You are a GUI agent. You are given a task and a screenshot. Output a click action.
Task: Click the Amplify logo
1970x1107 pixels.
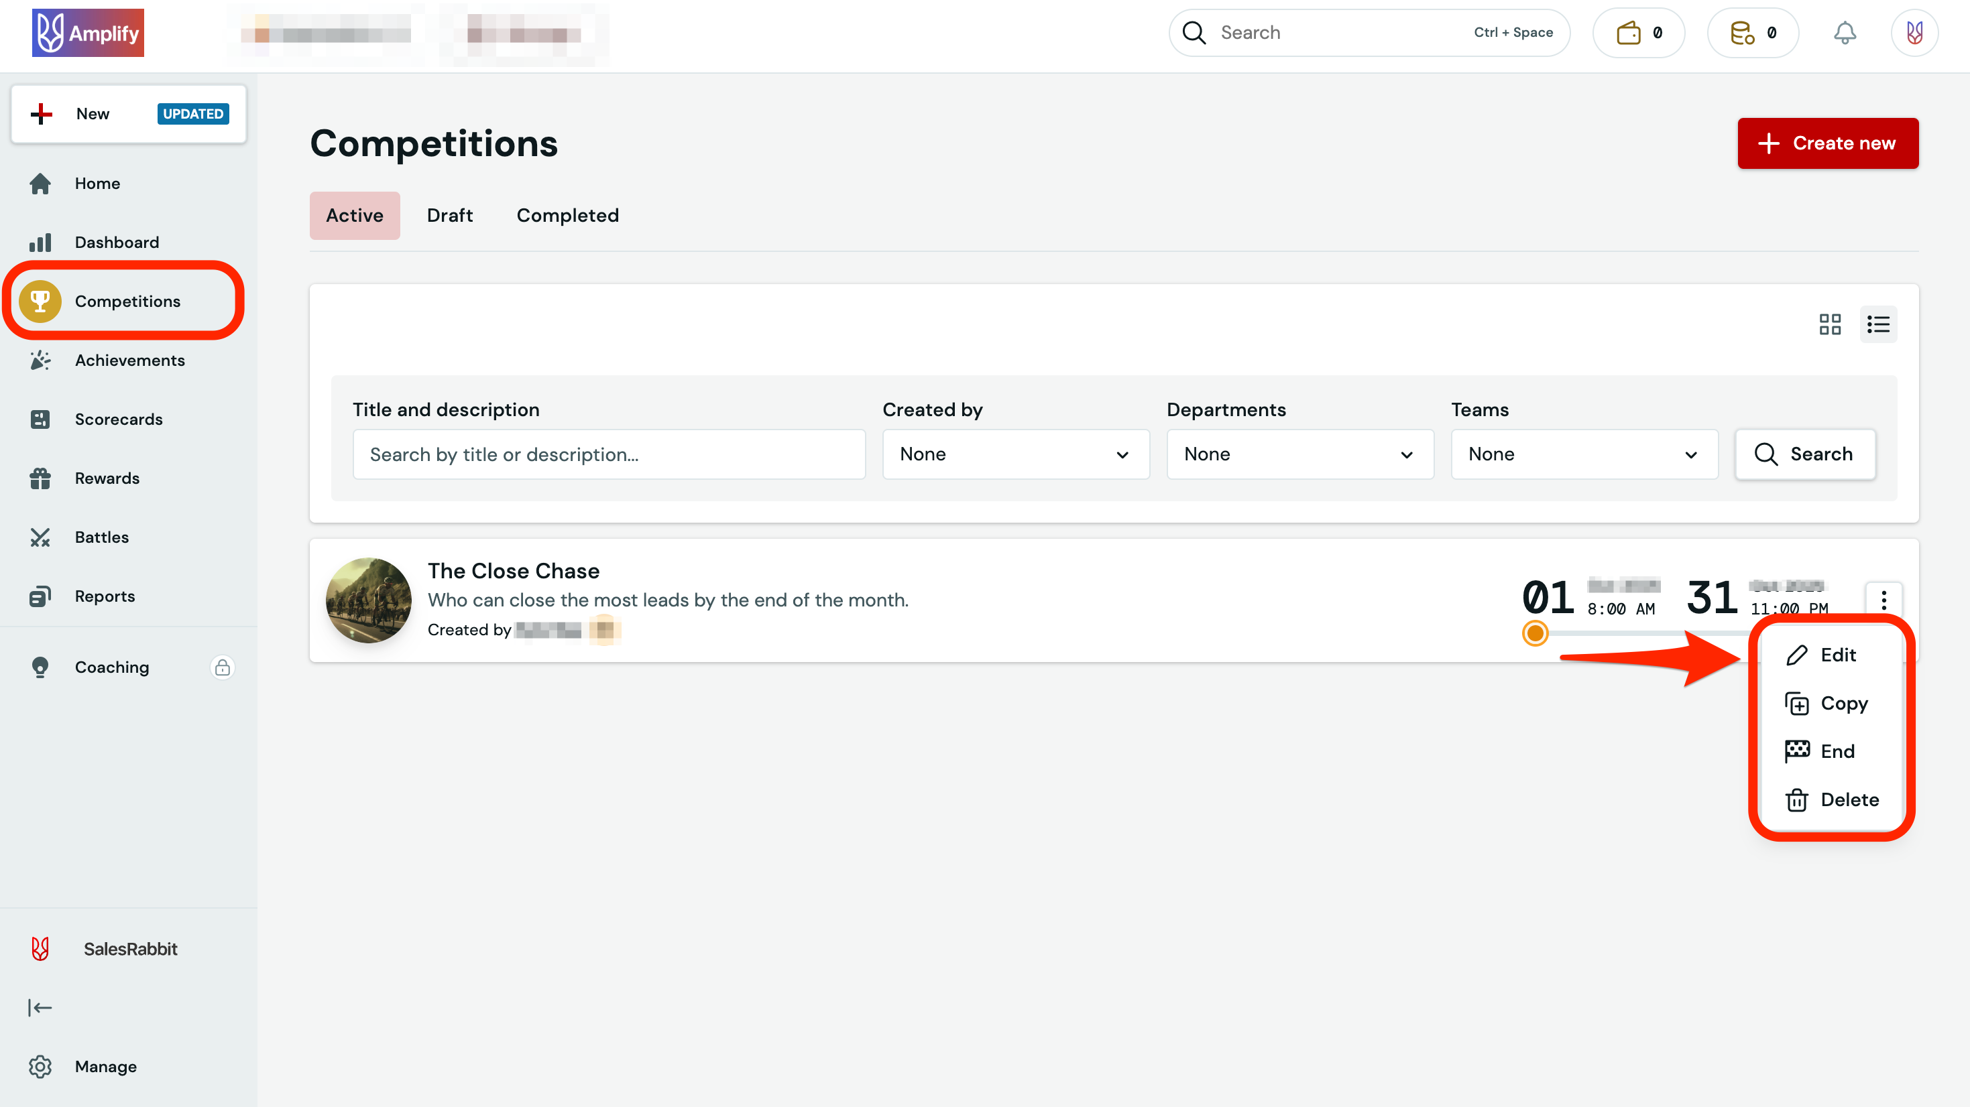[88, 32]
